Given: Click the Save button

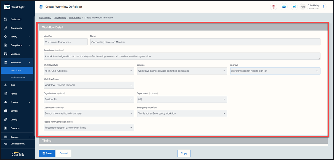Looking at the screenshot, I should coord(47,153).
